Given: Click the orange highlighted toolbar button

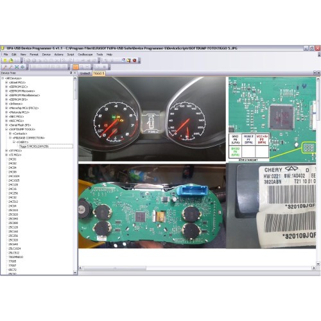Looking at the screenshot, I should click(76, 67).
